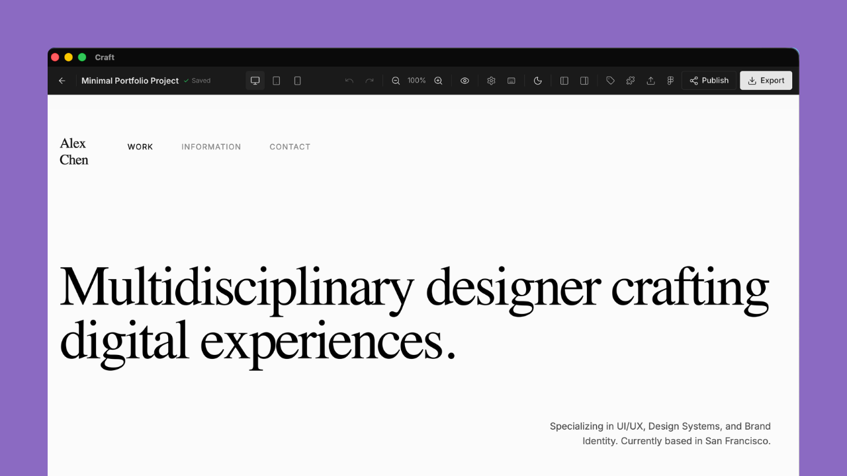
Task: Click the tag icon in the toolbar
Action: click(610, 80)
